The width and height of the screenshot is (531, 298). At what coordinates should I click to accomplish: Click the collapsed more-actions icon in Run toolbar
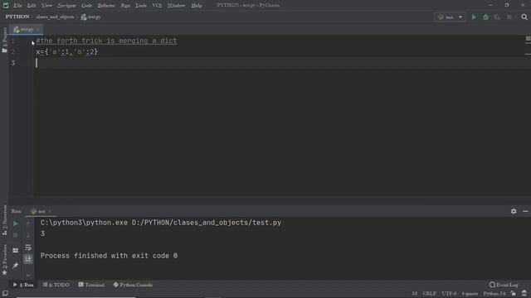tap(28, 275)
